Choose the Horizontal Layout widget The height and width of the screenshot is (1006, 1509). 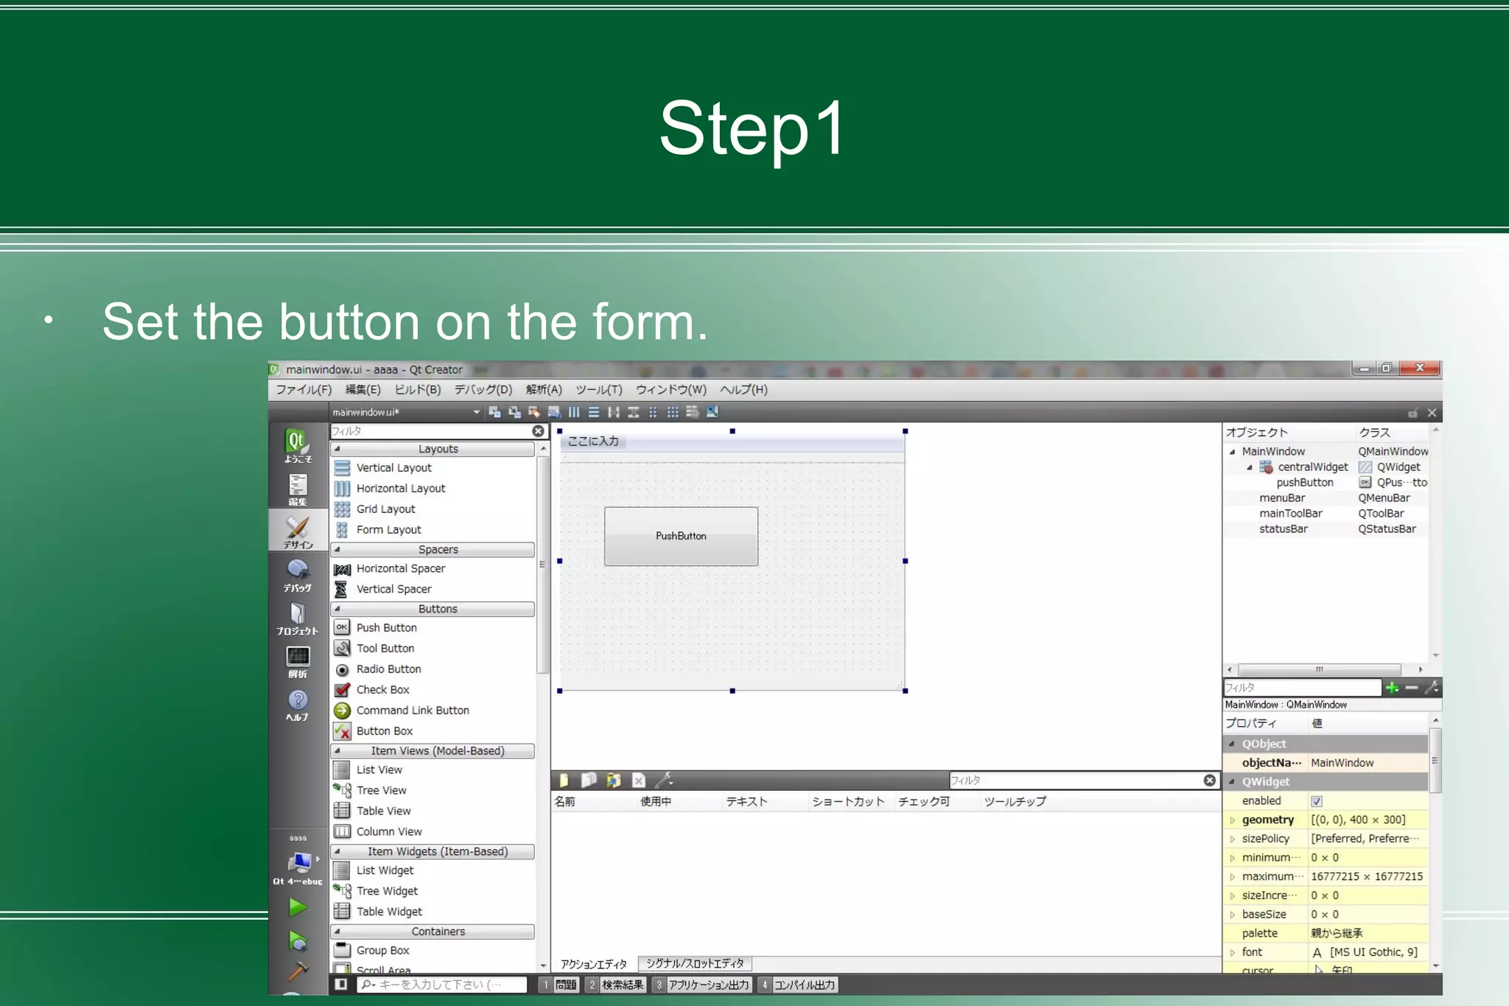pyautogui.click(x=390, y=488)
